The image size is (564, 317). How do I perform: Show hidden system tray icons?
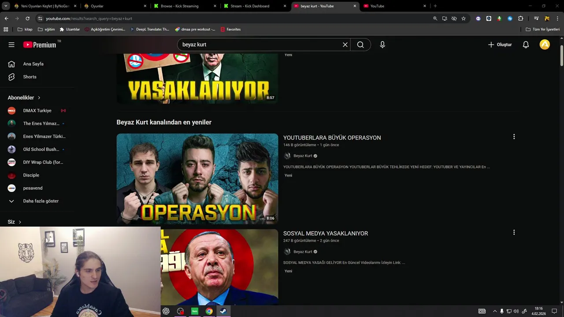[x=494, y=311]
